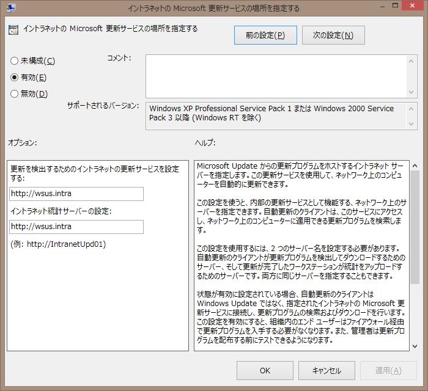Click the help paragraph starting この設定を使用するには
Screen dimensions: 428x391
pyautogui.click(x=301, y=262)
